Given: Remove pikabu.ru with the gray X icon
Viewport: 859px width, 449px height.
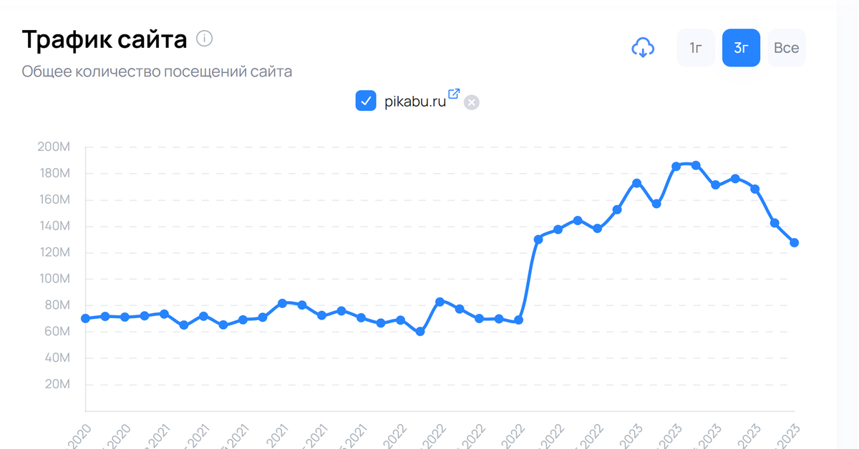Looking at the screenshot, I should [x=471, y=102].
